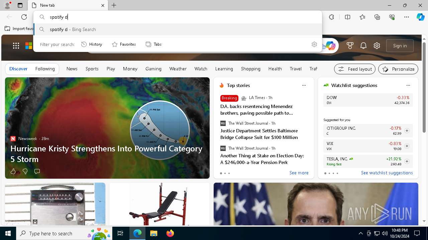The image size is (428, 240).
Task: Launch Firefox from the taskbar
Action: [170, 233]
